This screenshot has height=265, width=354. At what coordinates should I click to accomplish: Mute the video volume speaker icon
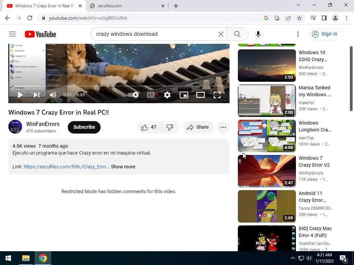53,95
